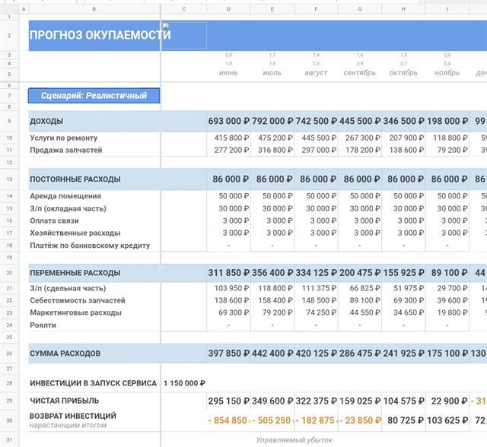
Task: Click income value 198 000 ₽
Action: (447, 121)
